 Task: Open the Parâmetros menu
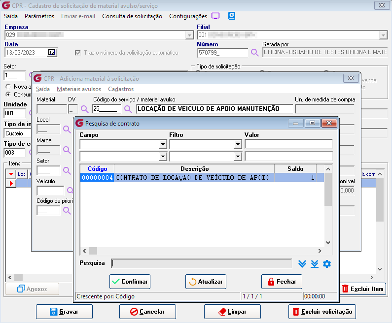(x=39, y=16)
